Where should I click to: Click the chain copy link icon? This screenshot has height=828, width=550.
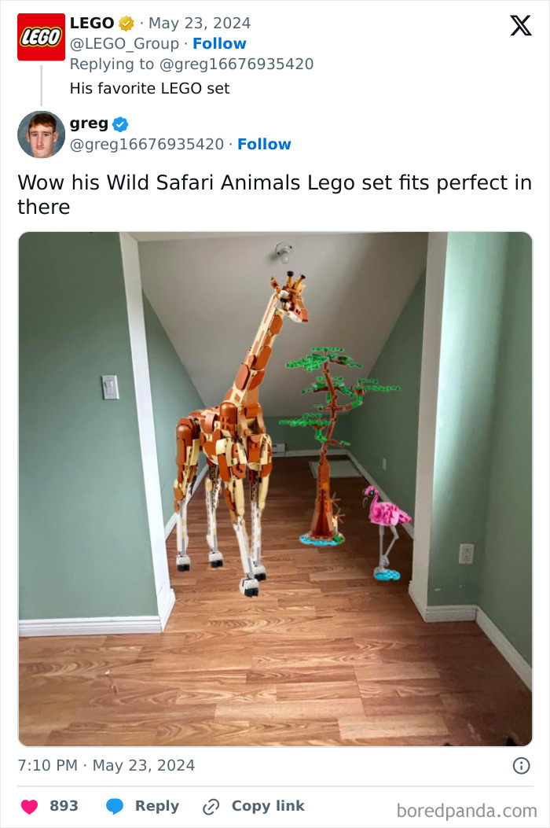(211, 806)
